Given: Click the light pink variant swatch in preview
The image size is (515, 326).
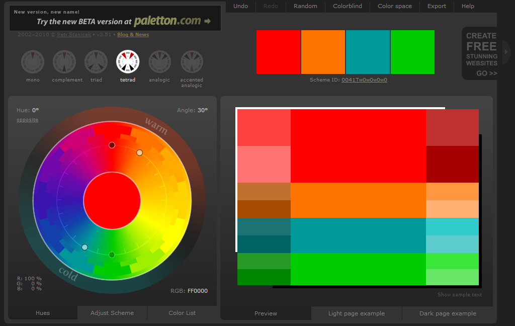Looking at the screenshot, I should tap(264, 165).
